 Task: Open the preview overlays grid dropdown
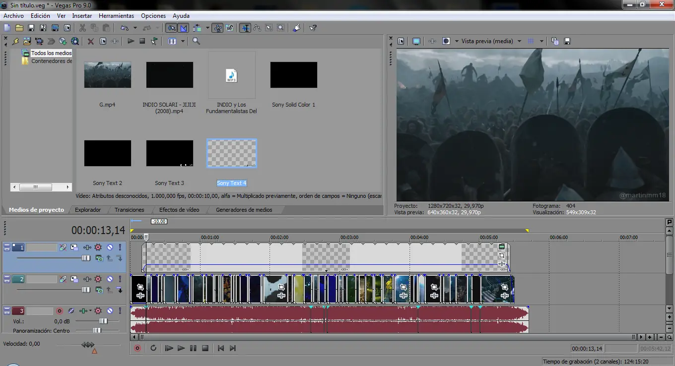click(541, 41)
